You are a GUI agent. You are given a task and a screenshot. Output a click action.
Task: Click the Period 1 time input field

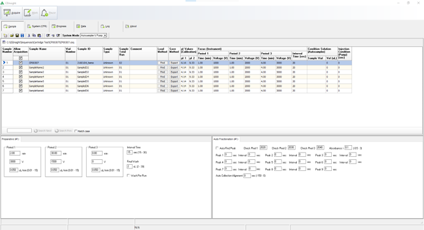[x=15, y=153]
